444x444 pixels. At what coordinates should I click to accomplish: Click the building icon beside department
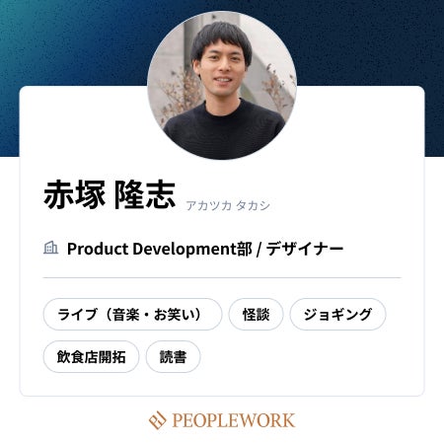point(51,248)
